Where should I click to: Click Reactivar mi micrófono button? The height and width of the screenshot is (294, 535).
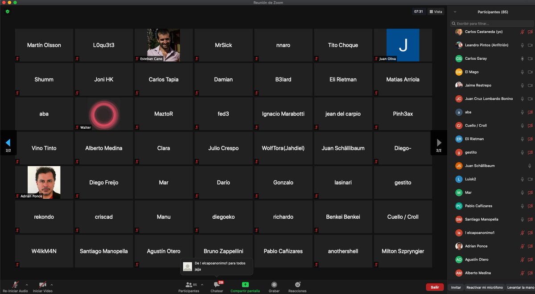tap(485, 287)
